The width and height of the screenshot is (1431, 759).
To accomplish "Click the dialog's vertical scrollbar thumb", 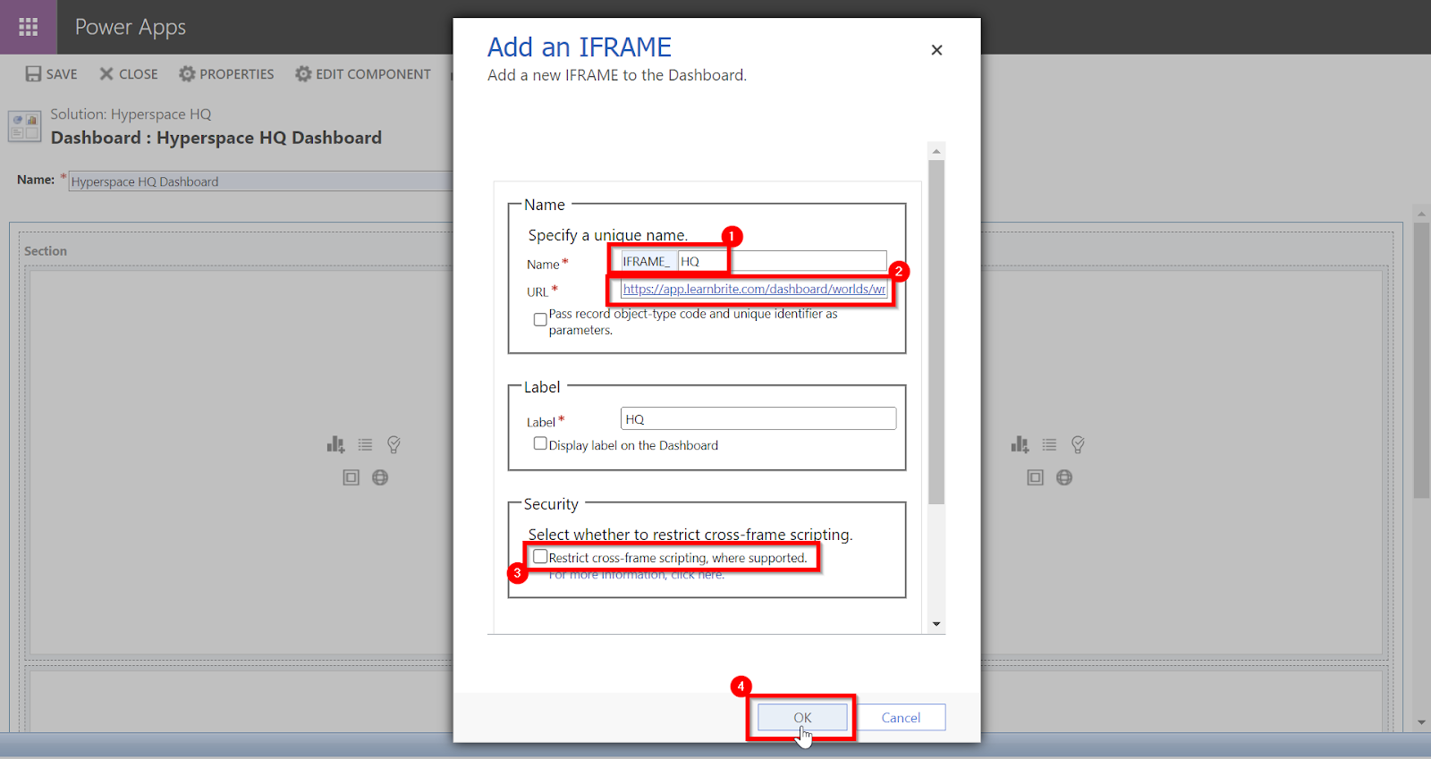I will tap(936, 332).
